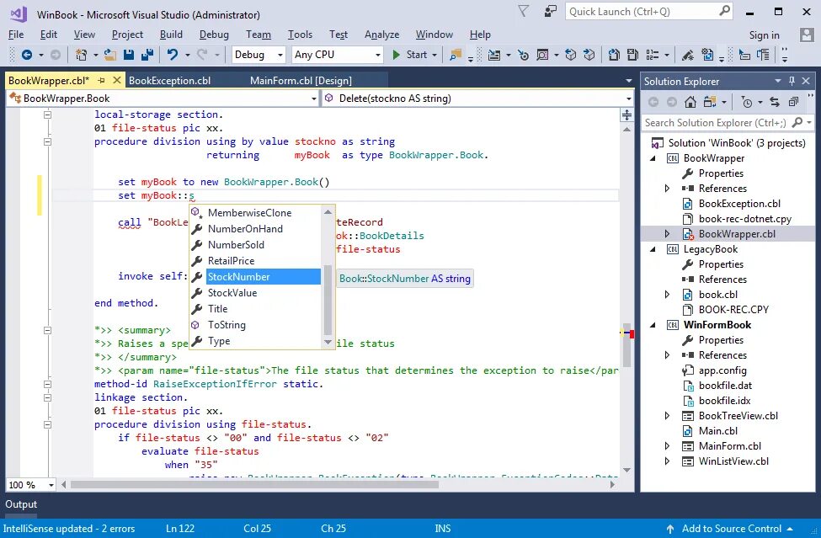Pin the Solution Explorer panel with the pushpin
The width and height of the screenshot is (821, 538).
pos(792,81)
